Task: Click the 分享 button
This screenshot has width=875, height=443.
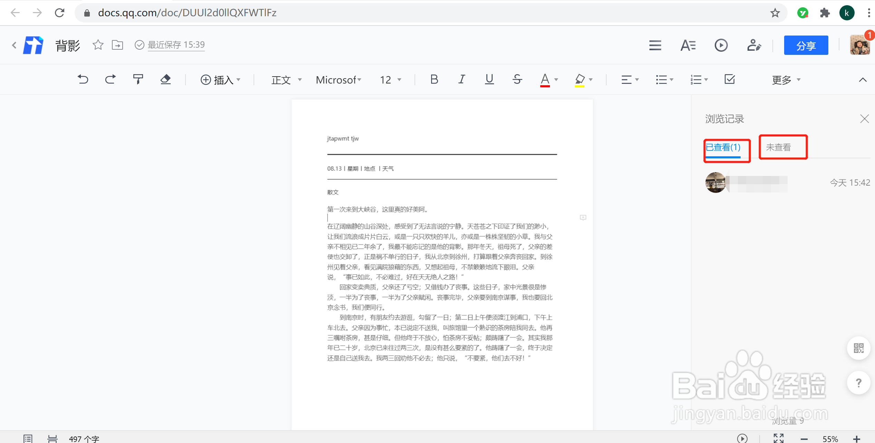Action: click(x=806, y=45)
